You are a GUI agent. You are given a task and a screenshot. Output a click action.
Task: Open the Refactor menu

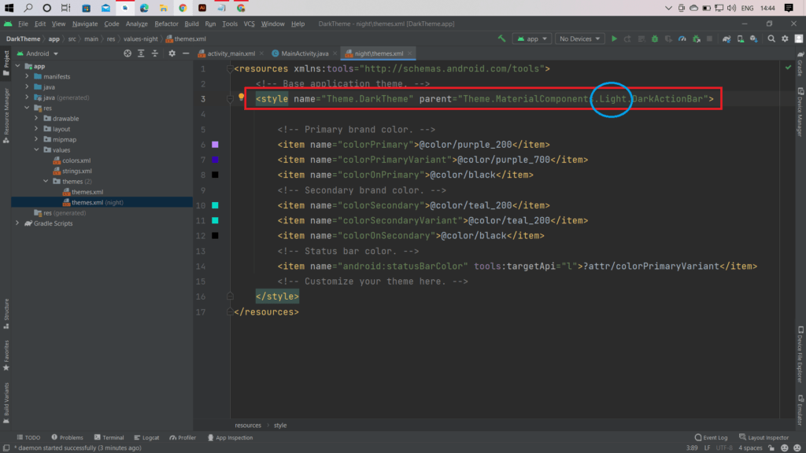[x=166, y=24]
